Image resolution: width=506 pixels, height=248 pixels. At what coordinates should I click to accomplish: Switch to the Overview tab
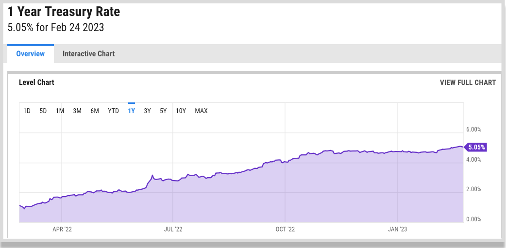(x=30, y=53)
